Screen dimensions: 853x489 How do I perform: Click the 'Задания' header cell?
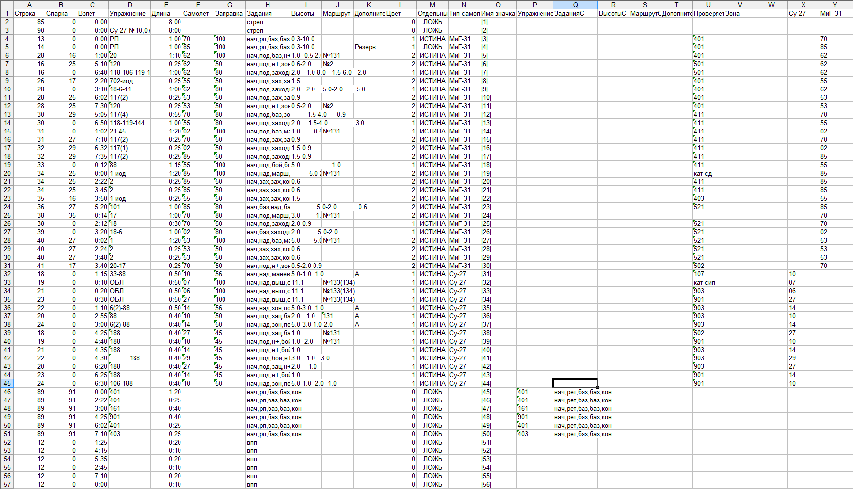268,13
